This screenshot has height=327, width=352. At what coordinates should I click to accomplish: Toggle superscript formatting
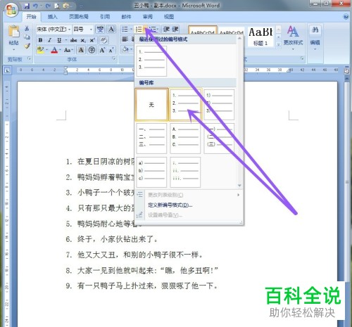pos(92,40)
